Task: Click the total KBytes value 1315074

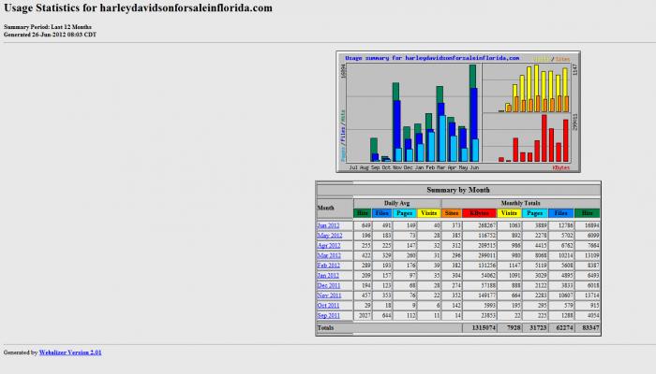Action: tap(484, 327)
